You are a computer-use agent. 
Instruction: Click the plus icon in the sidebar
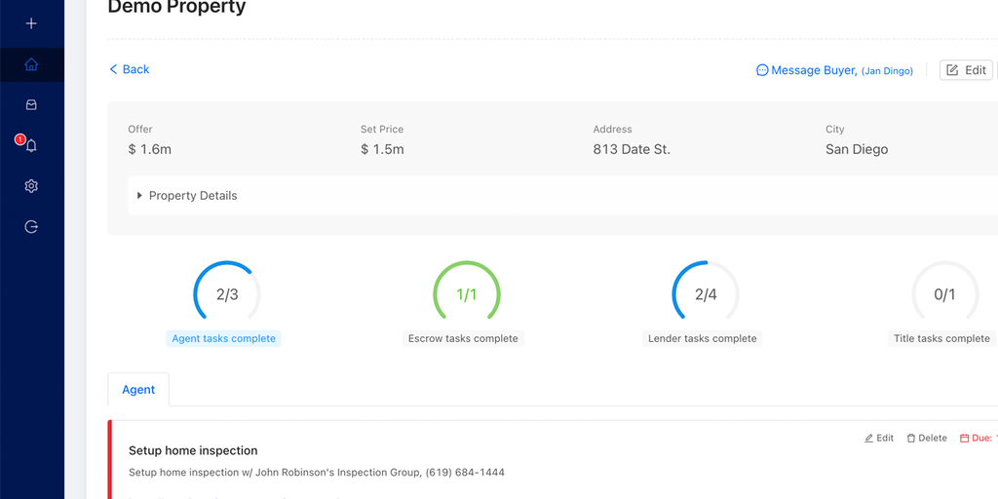31,23
